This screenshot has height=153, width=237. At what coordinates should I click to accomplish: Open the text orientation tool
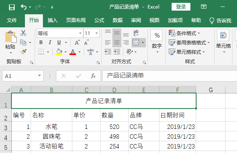[130, 52]
